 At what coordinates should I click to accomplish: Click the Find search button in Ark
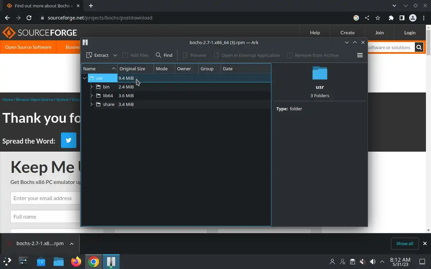point(164,55)
